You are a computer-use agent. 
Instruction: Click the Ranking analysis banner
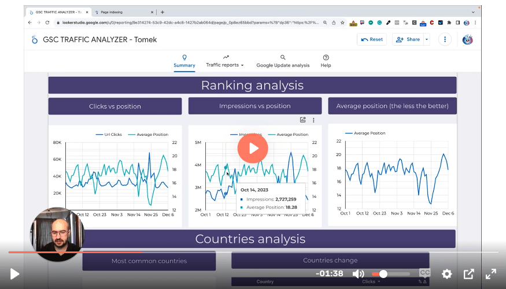tap(252, 85)
